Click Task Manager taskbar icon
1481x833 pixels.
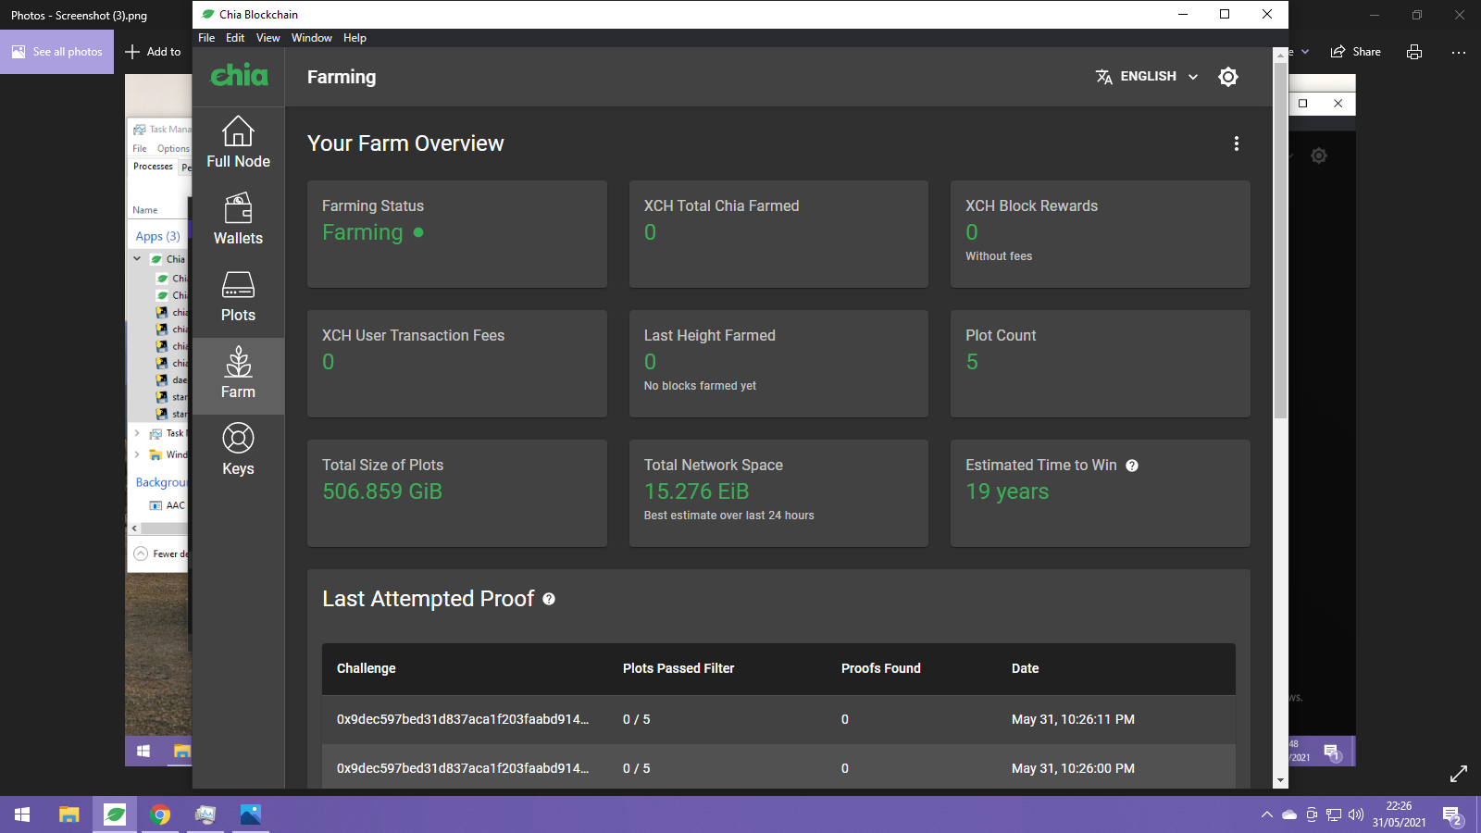click(x=205, y=814)
